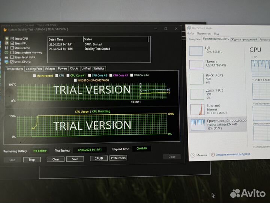
Task: Open the Cooling Fans tab
Action: point(34,69)
